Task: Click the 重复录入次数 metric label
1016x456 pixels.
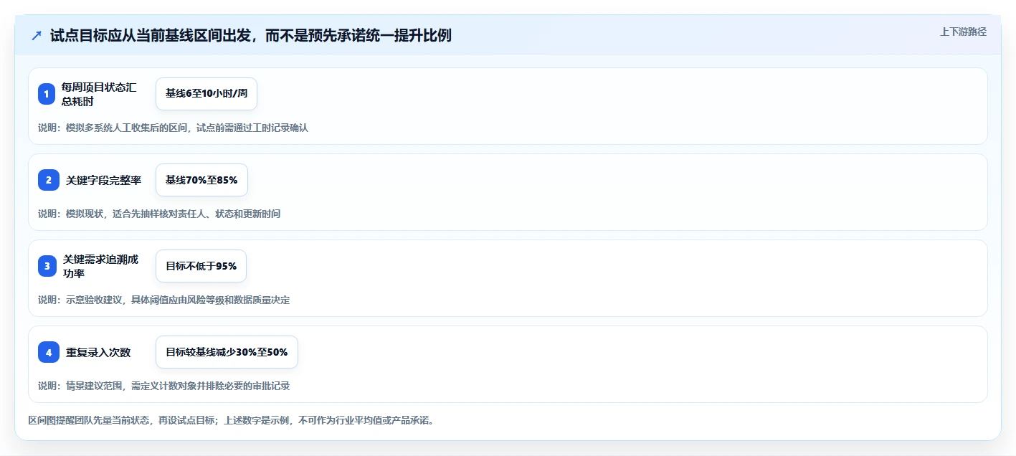Action: point(98,352)
